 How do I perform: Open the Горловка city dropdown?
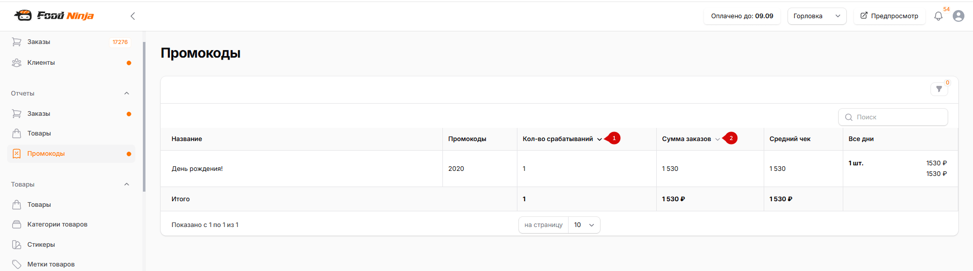pyautogui.click(x=817, y=16)
